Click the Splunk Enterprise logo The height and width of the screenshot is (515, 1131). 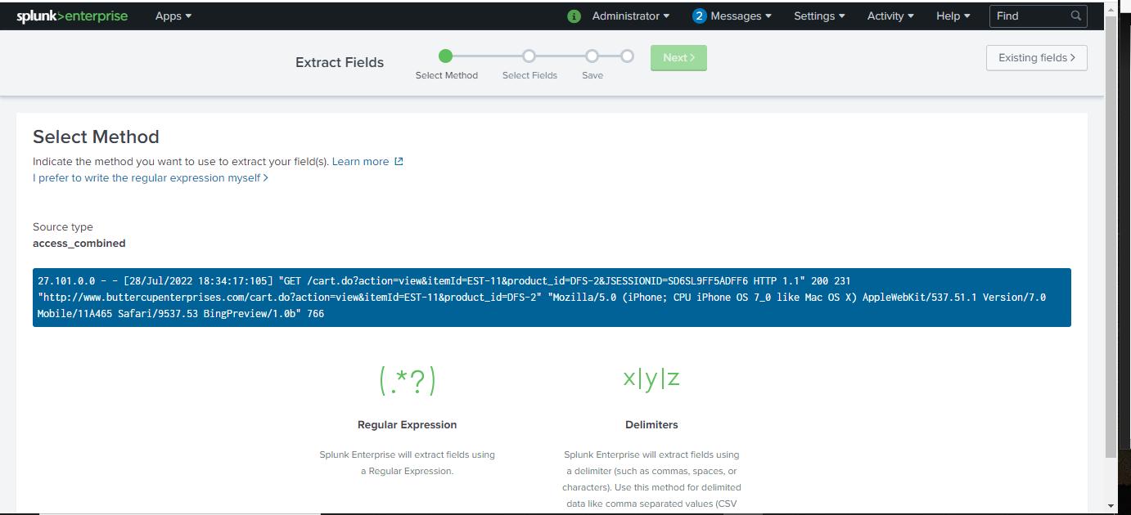tap(72, 16)
